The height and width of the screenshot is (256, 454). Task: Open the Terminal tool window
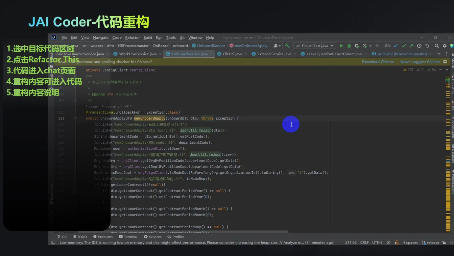coord(128,237)
